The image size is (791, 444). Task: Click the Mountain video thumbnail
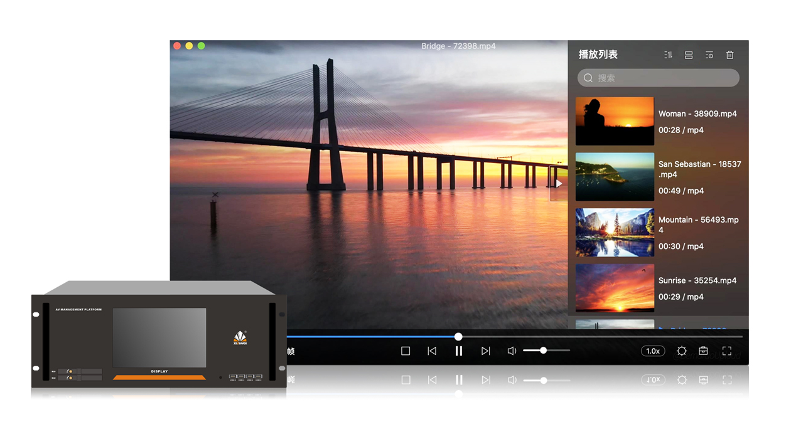pyautogui.click(x=615, y=233)
